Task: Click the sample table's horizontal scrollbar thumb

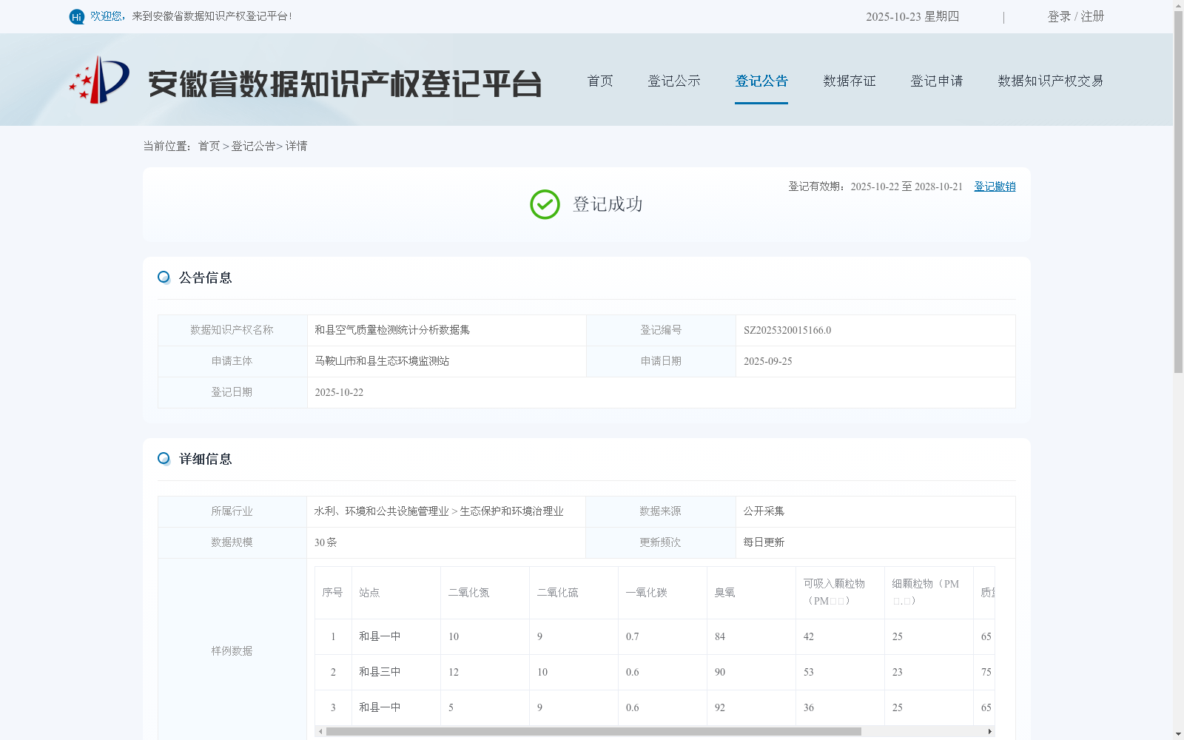Action: click(593, 731)
